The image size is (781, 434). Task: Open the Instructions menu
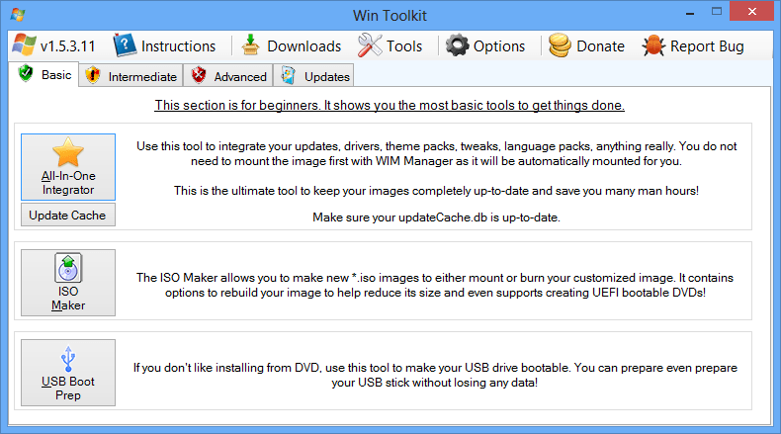click(165, 45)
